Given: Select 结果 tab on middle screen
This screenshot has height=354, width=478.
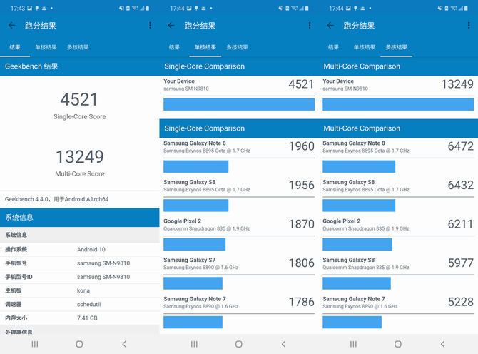Looking at the screenshot, I should point(174,47).
